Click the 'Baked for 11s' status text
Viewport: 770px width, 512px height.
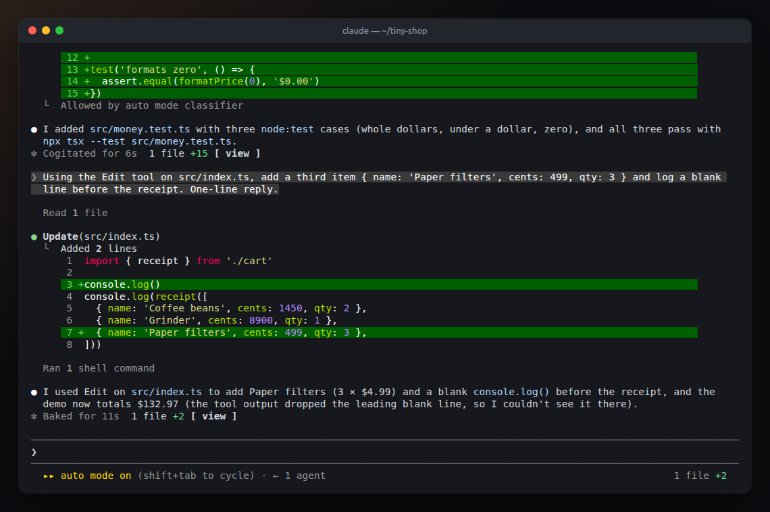pyautogui.click(x=81, y=416)
